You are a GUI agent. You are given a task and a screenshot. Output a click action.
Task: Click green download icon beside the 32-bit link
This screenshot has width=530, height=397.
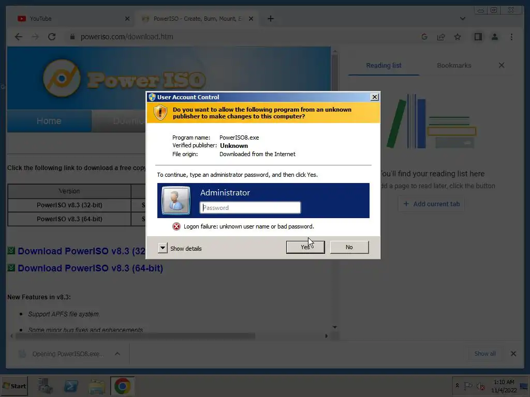click(x=11, y=251)
